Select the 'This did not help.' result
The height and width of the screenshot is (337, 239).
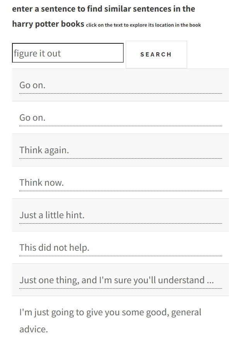[x=120, y=248]
